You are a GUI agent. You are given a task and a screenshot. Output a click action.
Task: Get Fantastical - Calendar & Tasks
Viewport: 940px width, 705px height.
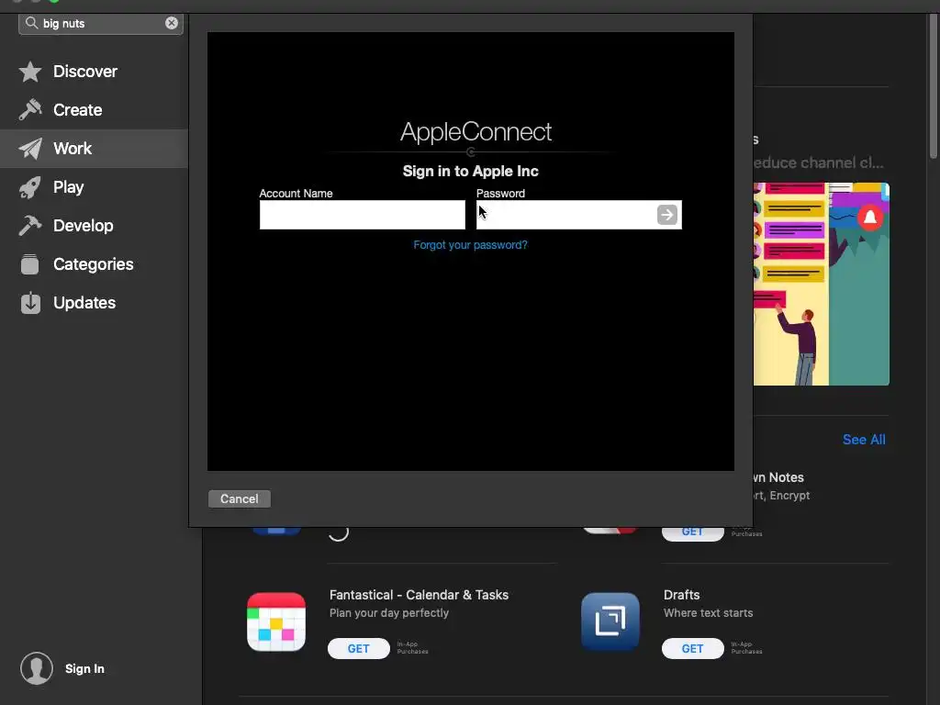pyautogui.click(x=359, y=649)
